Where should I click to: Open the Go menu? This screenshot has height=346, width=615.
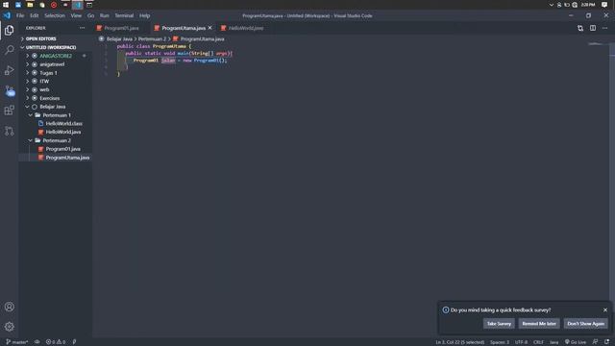(90, 15)
